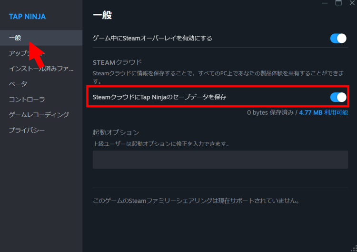Viewport: 357px width, 252px height.
Task: Click the STEAMクラウド section heading
Action: coord(117,62)
